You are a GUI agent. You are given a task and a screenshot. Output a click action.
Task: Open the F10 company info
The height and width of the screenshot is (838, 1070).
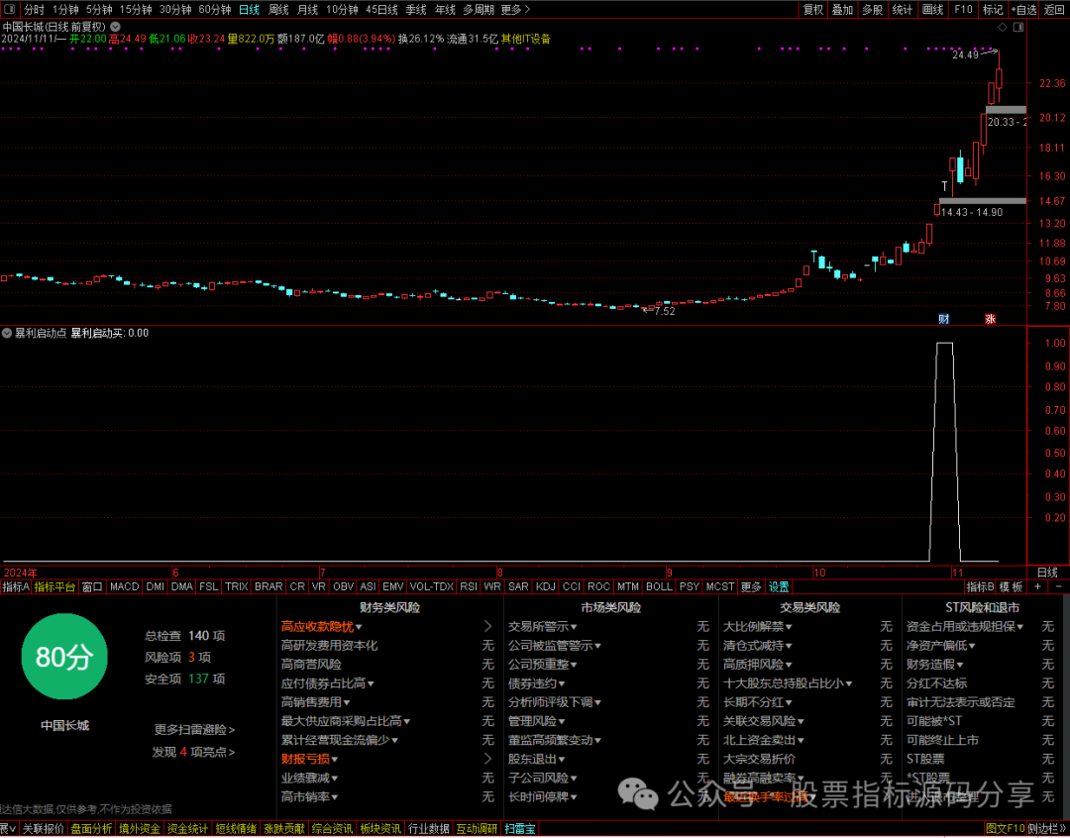(963, 10)
